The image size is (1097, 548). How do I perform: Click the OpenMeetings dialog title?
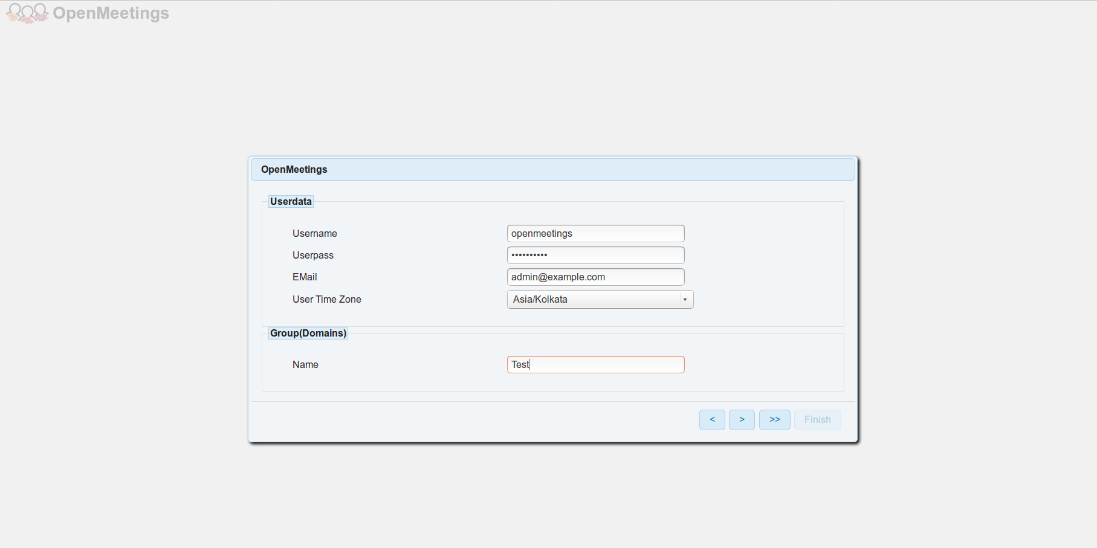click(x=294, y=169)
